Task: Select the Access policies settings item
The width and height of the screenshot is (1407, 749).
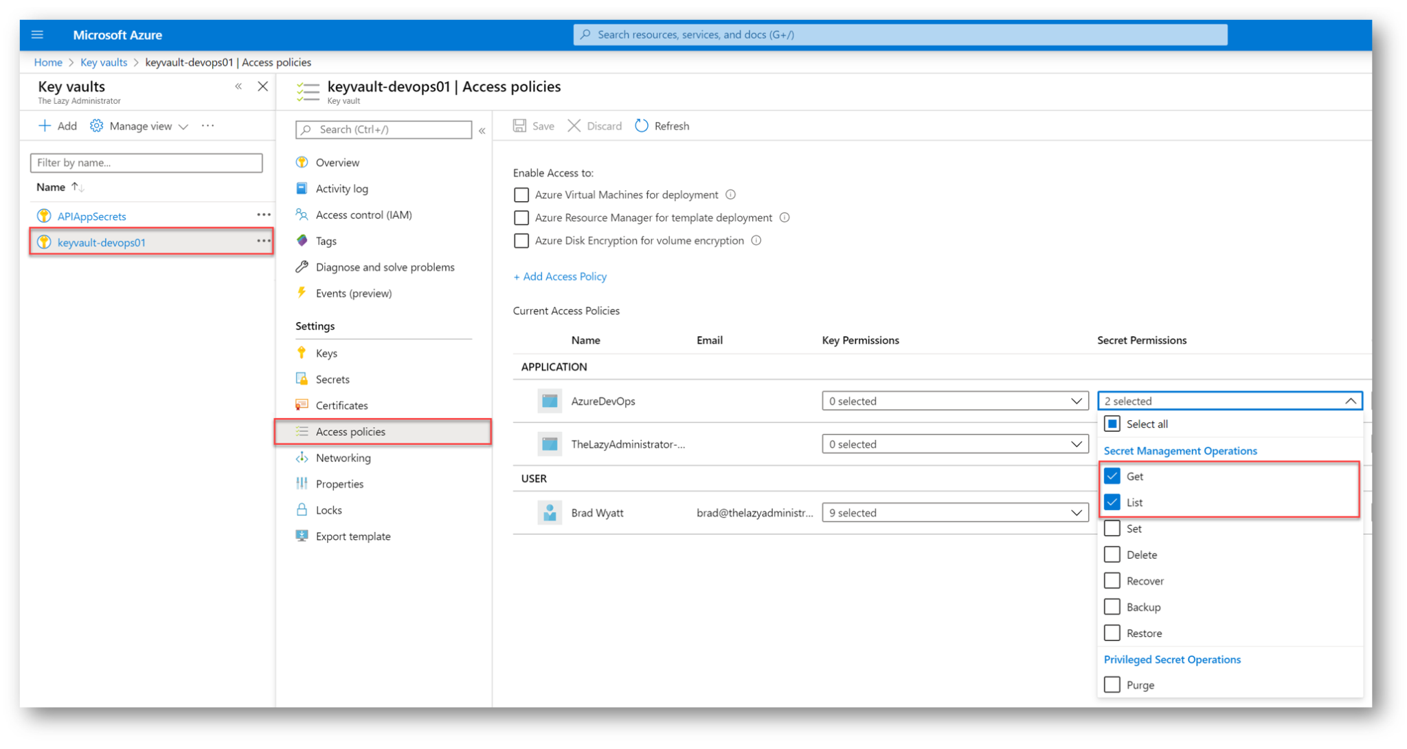Action: 383,431
